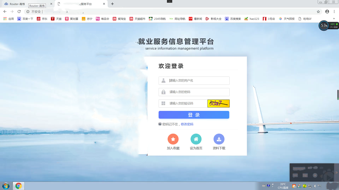
Task: Click the 资料下载 download icon
Action: (x=219, y=139)
